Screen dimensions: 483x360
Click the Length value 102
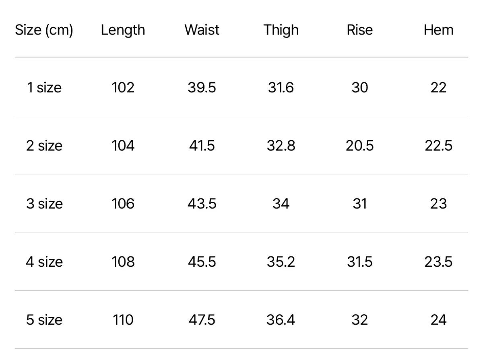click(123, 87)
